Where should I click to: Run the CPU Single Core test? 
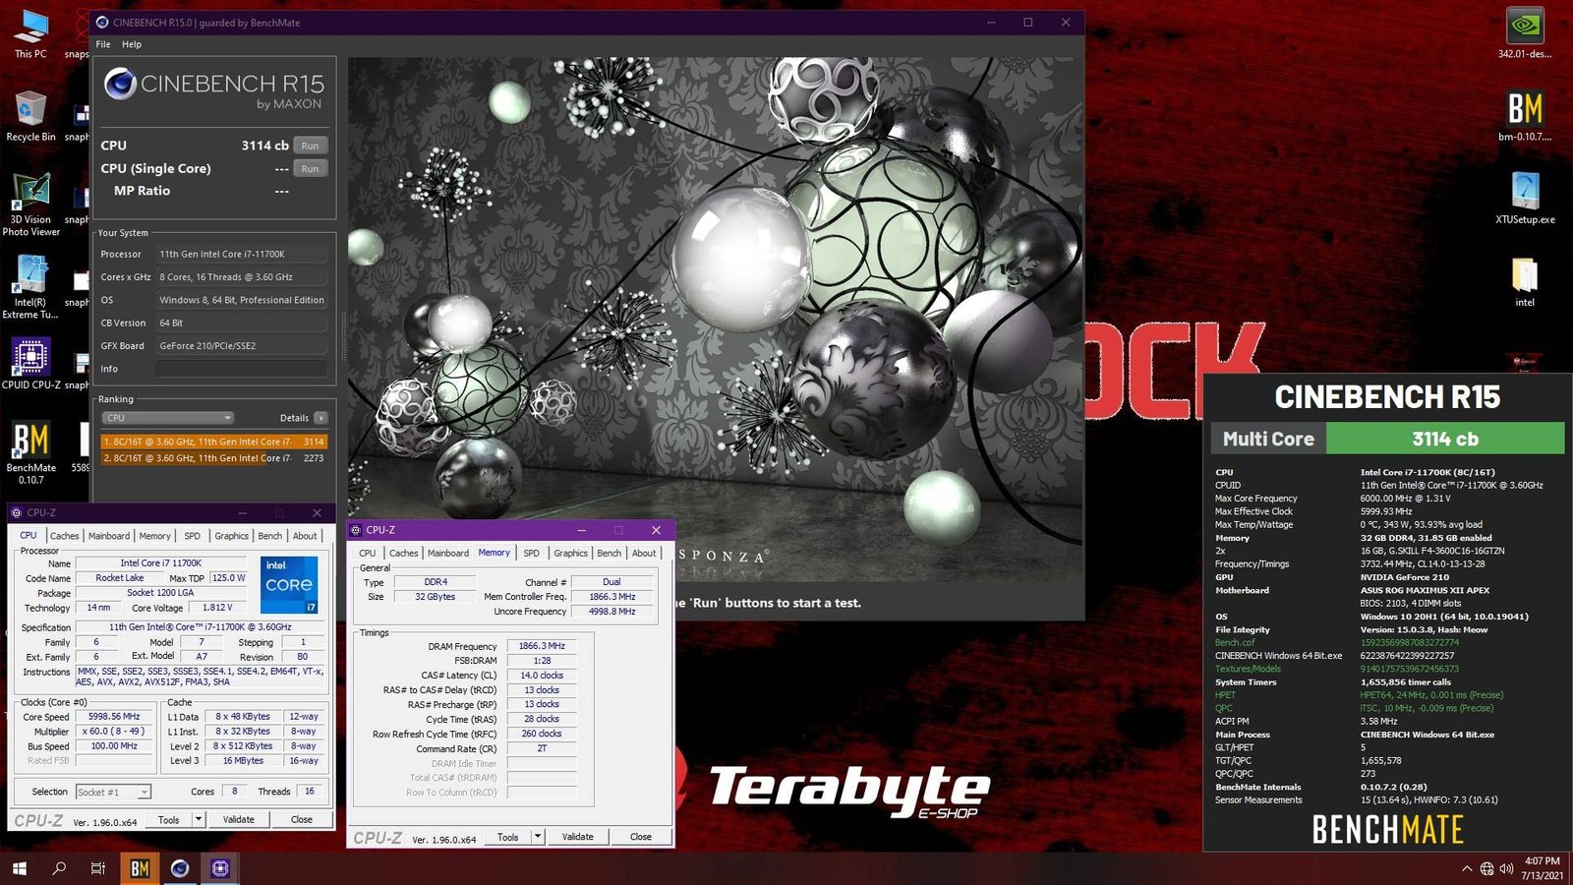click(x=310, y=169)
